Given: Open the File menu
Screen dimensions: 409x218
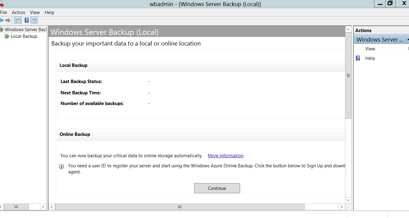Looking at the screenshot, I should click(4, 13).
